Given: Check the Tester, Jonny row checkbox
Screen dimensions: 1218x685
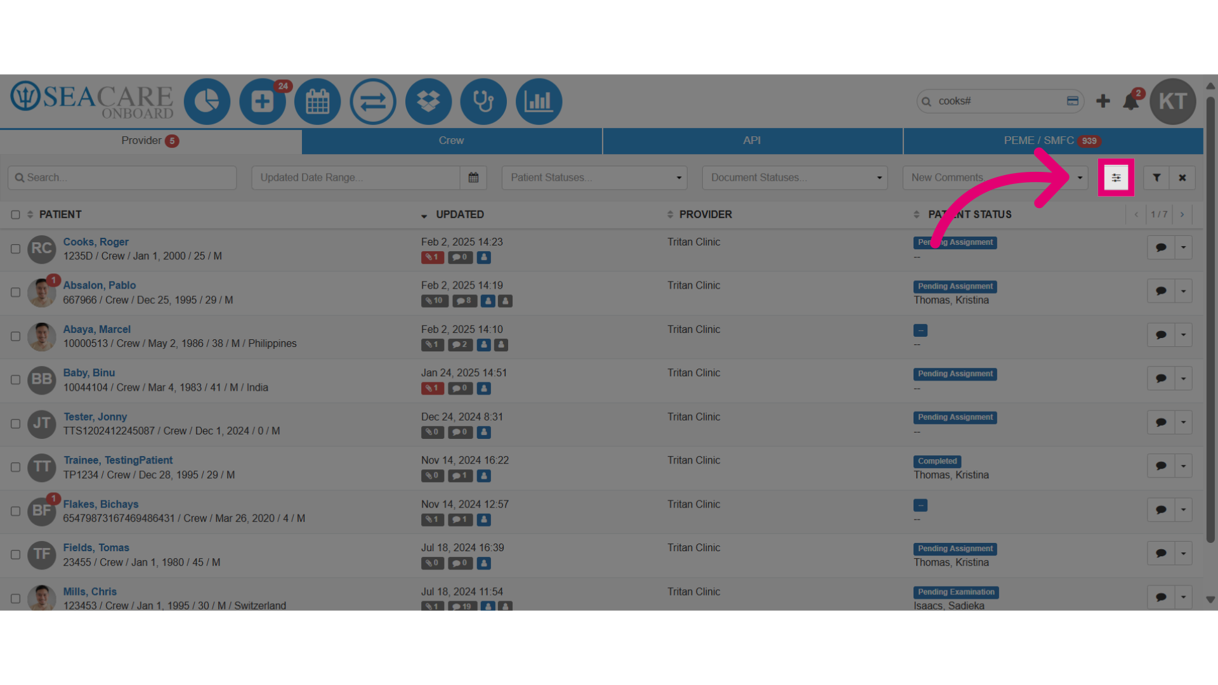Looking at the screenshot, I should click(15, 424).
